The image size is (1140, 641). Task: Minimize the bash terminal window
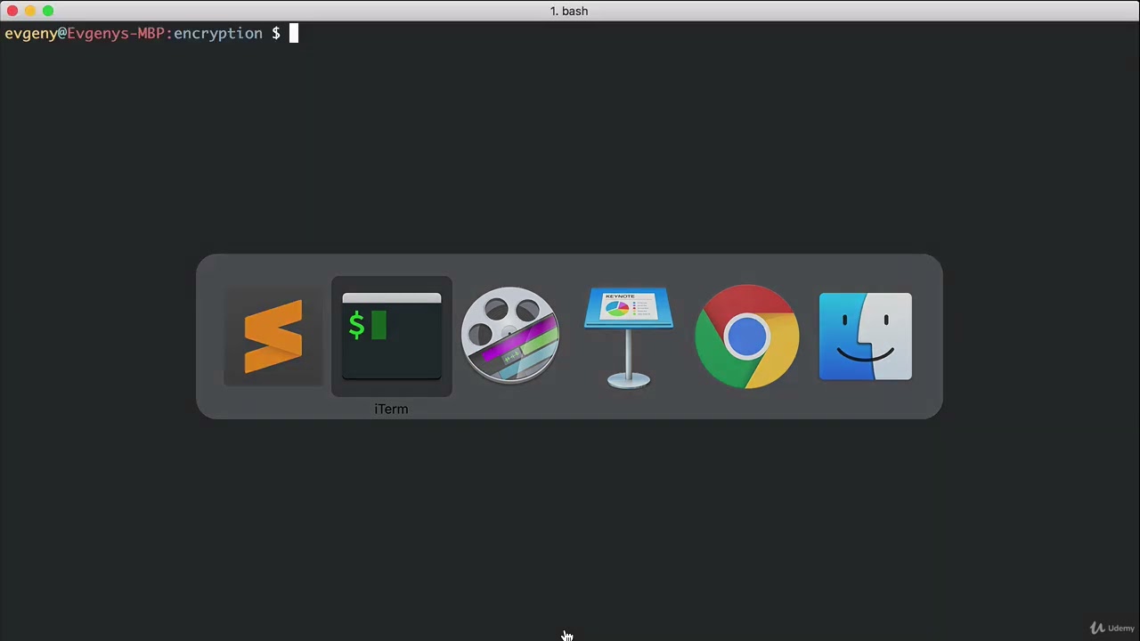[30, 11]
